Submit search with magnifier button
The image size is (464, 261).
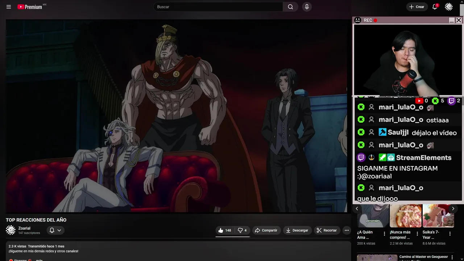tap(290, 7)
